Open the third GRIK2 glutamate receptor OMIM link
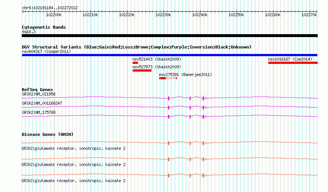The width and height of the screenshot is (328, 192). (73, 181)
